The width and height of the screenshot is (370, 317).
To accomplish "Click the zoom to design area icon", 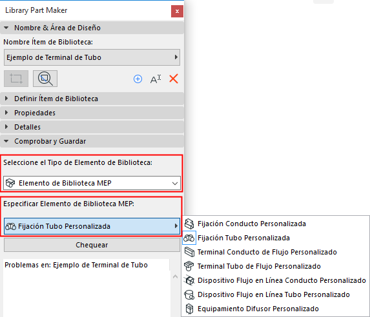I will coord(45,79).
